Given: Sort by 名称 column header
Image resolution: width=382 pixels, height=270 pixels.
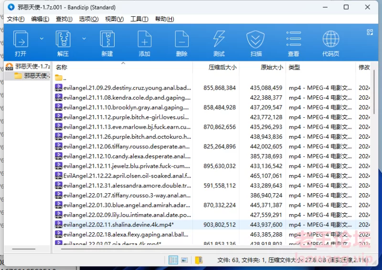Looking at the screenshot, I should coord(62,67).
